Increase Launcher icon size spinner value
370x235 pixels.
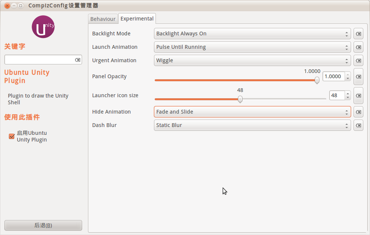coord(348,93)
